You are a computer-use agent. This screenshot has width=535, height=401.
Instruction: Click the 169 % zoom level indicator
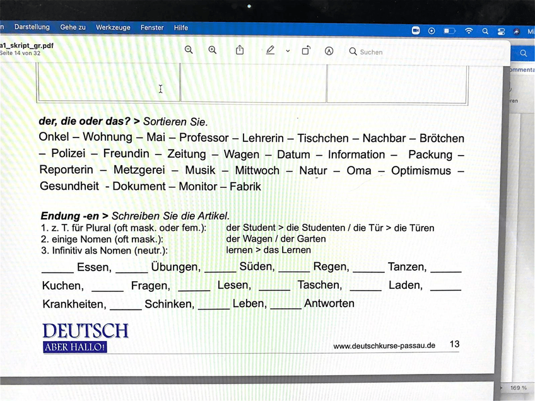(519, 388)
